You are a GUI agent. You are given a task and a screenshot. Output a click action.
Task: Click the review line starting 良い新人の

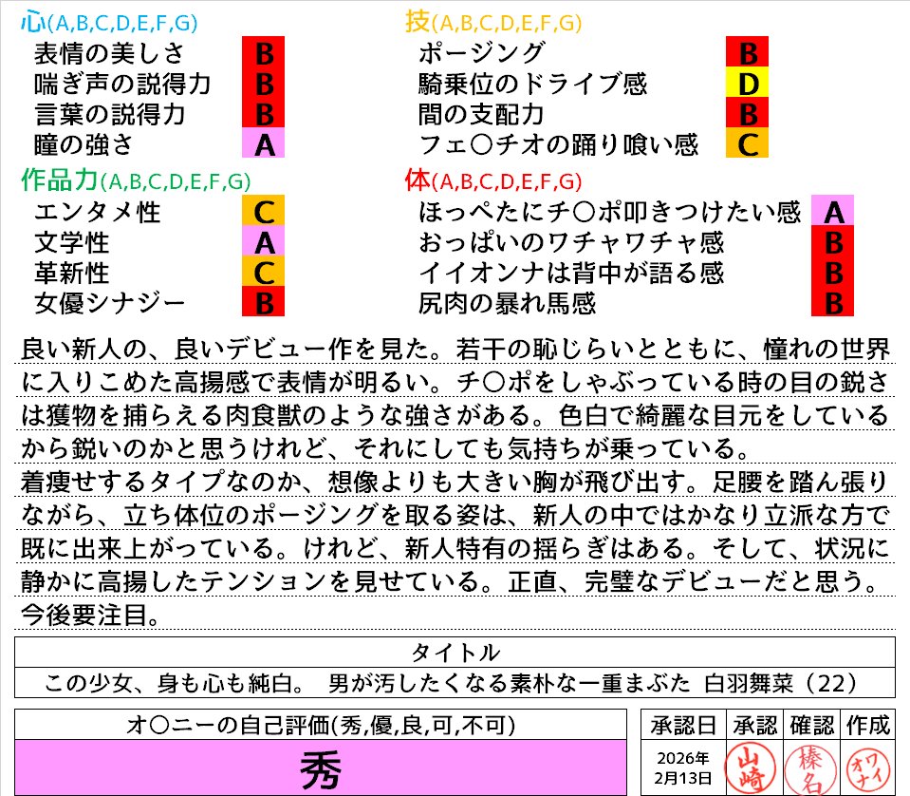[x=455, y=350]
